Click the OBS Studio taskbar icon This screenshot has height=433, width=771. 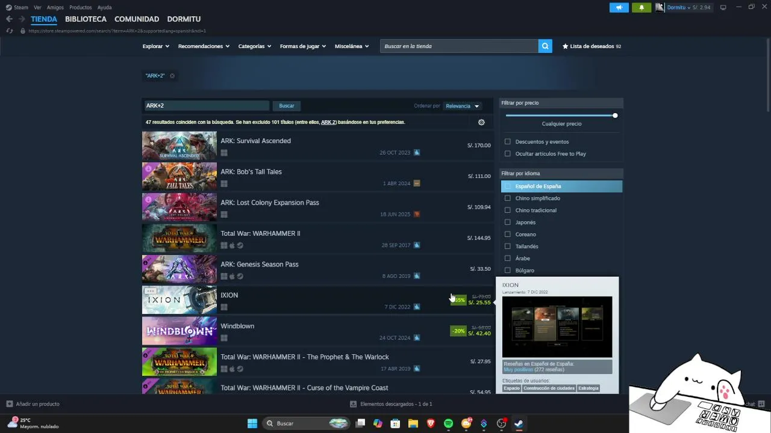pyautogui.click(x=501, y=423)
